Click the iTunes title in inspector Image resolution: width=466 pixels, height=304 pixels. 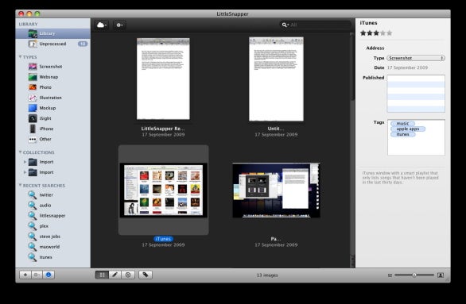pyautogui.click(x=368, y=23)
